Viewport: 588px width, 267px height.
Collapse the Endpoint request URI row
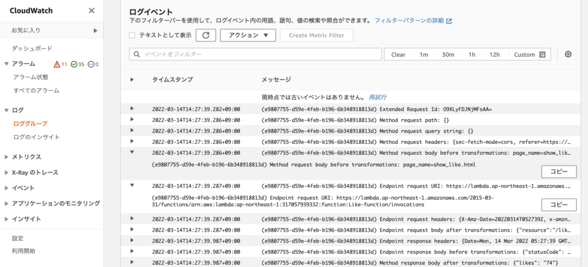pyautogui.click(x=132, y=184)
